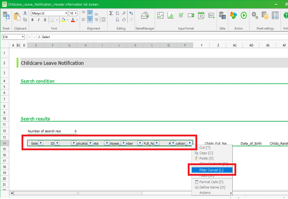Viewport: 288px width, 199px height.
Task: Click the calendar date input icon
Action: pos(201,16)
